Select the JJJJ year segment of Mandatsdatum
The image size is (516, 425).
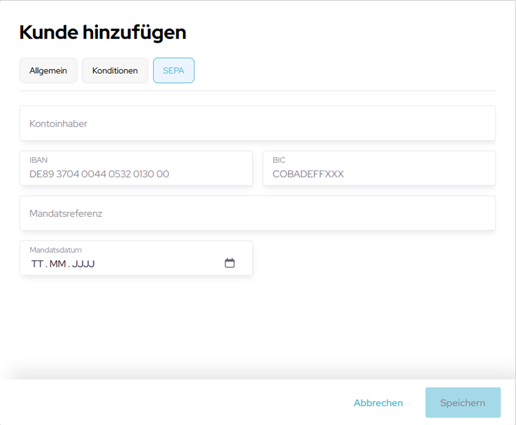coord(84,264)
